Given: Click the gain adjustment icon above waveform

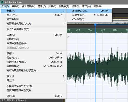Looking at the screenshot, I should 68,37.
